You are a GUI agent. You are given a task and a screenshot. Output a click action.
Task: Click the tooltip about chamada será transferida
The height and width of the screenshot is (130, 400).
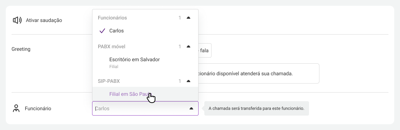(x=256, y=108)
